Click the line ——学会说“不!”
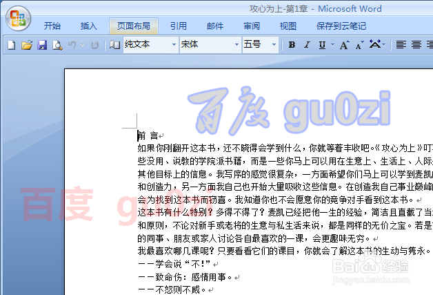This screenshot has width=433, height=295. [174, 265]
